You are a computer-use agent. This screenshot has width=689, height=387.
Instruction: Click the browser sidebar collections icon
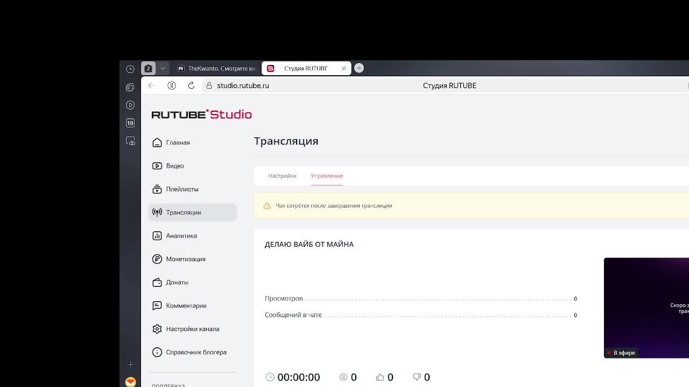(130, 87)
